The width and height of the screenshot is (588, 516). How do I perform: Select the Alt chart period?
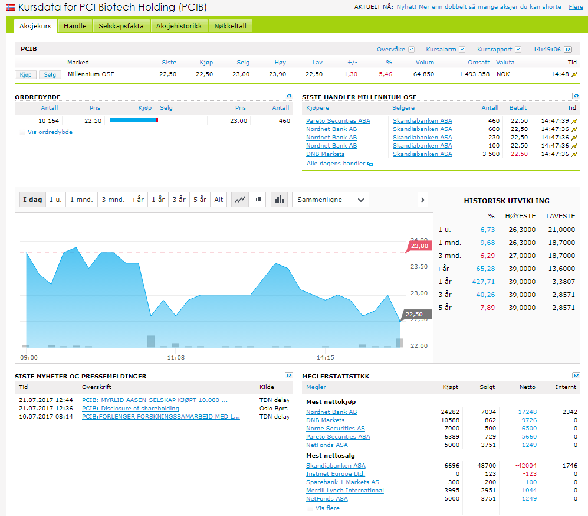tap(219, 200)
